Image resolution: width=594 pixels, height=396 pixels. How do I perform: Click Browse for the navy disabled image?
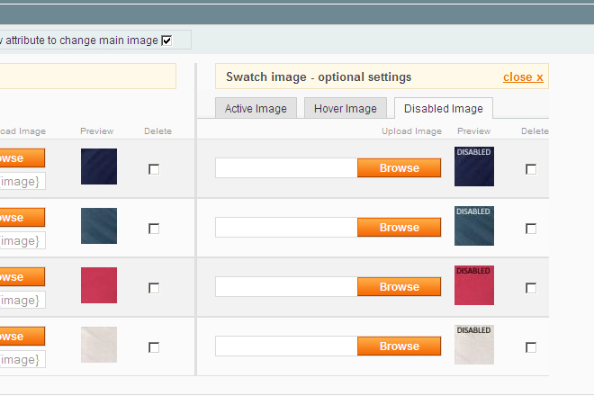pyautogui.click(x=399, y=168)
